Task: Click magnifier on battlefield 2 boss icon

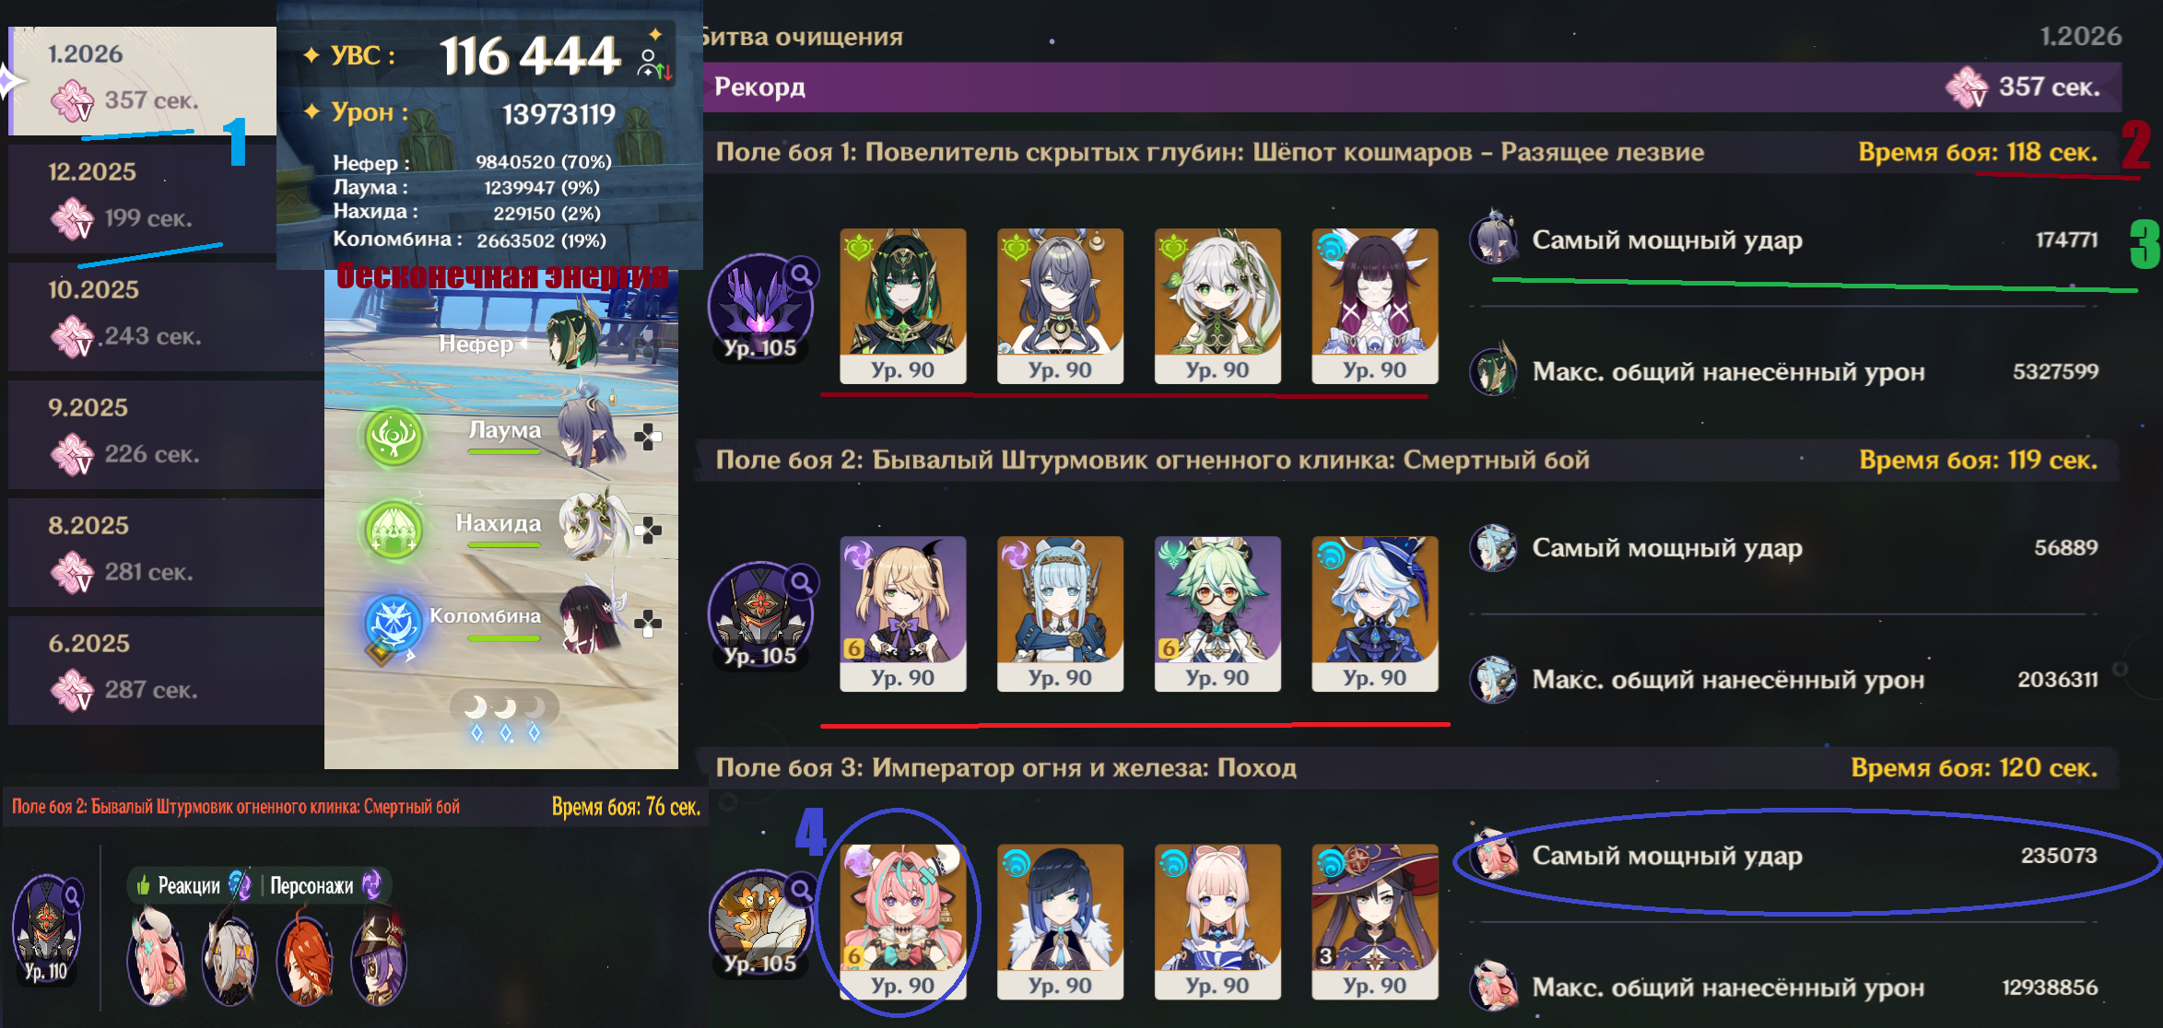Action: click(802, 581)
